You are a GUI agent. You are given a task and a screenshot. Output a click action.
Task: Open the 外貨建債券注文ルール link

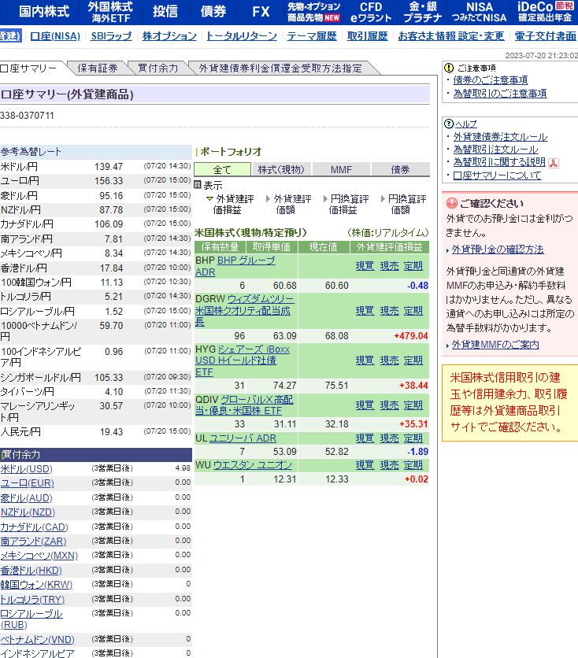[x=500, y=137]
